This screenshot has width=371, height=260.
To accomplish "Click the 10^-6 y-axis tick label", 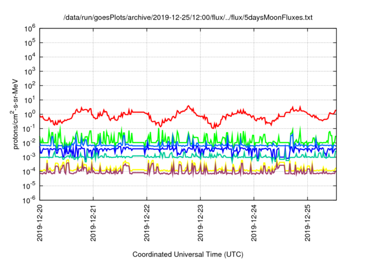I will coord(29,200).
